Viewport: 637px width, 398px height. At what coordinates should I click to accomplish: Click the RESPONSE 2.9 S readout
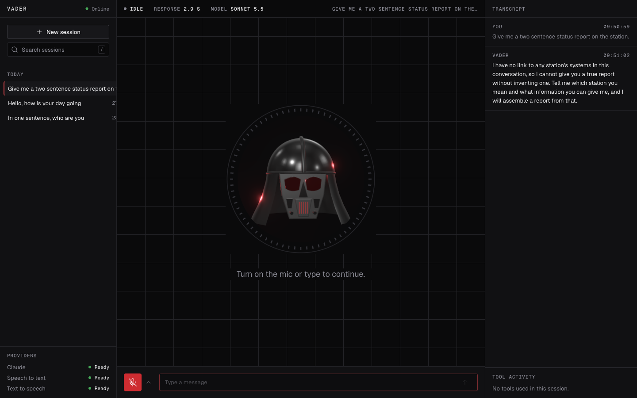click(x=177, y=9)
